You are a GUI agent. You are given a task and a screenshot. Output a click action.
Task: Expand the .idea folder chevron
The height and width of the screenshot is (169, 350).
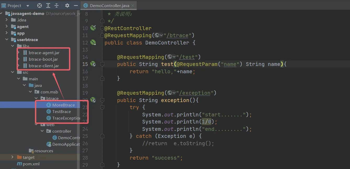click(x=7, y=20)
